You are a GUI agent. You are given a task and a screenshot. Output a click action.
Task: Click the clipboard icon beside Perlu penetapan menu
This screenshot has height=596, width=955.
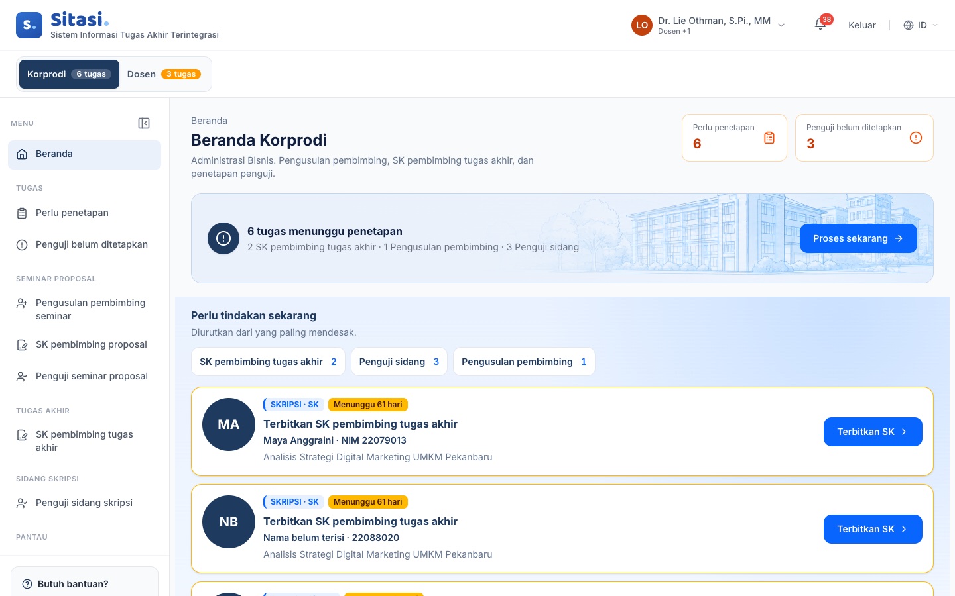[22, 213]
